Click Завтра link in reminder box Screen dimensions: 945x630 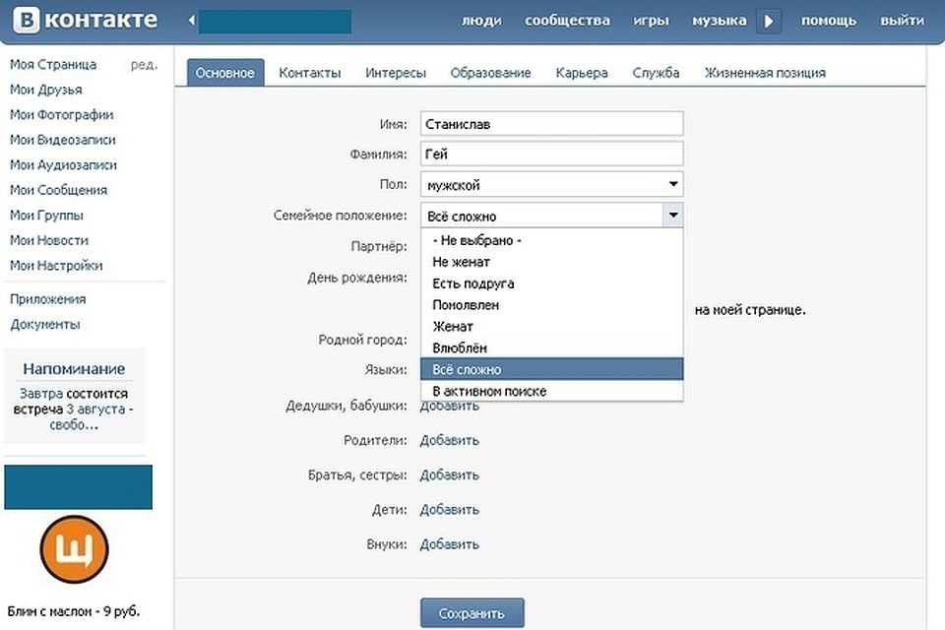[x=41, y=394]
